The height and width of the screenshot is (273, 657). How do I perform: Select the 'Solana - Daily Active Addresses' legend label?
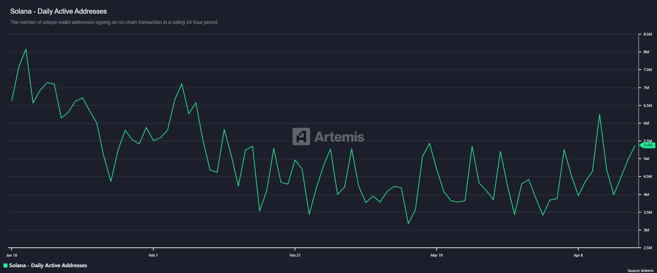click(x=48, y=265)
